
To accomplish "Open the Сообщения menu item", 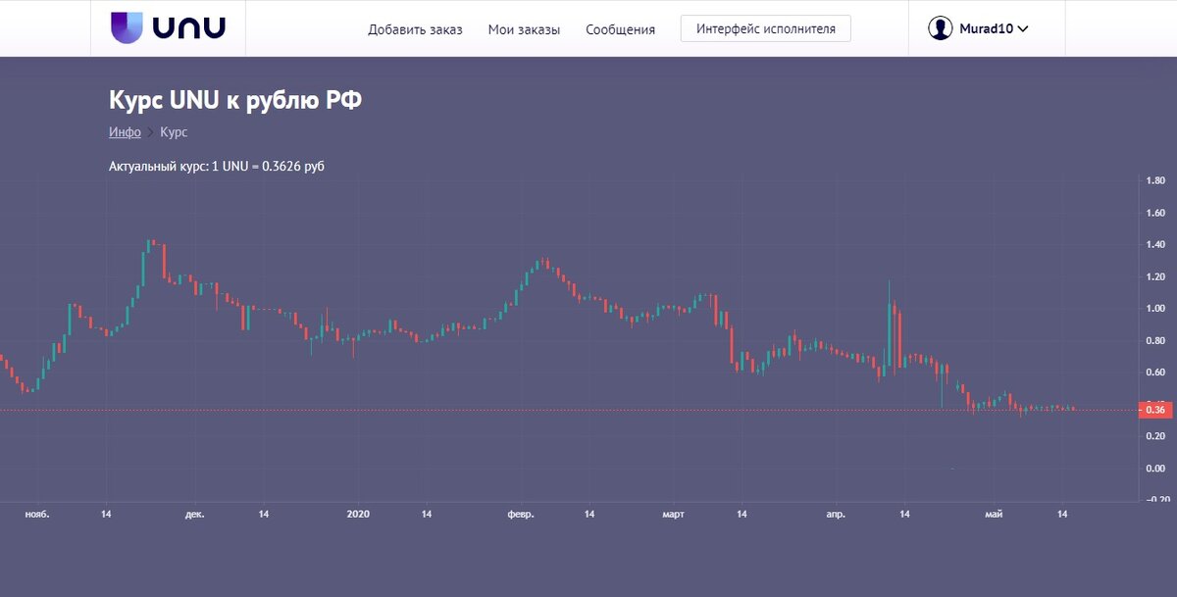I will pyautogui.click(x=620, y=29).
